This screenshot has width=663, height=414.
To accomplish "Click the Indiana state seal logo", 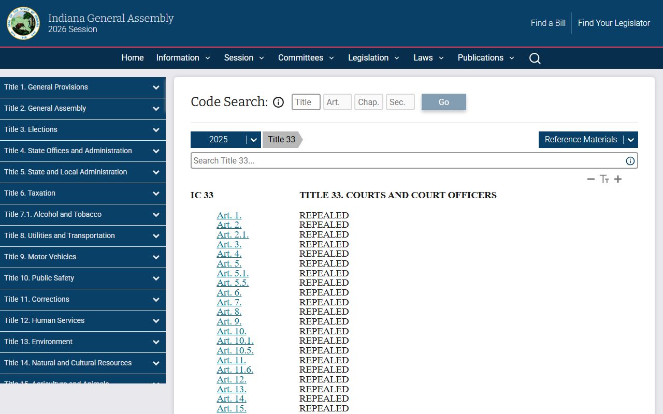I will (23, 23).
